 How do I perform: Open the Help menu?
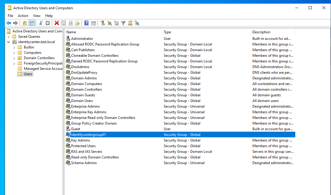(x=49, y=15)
